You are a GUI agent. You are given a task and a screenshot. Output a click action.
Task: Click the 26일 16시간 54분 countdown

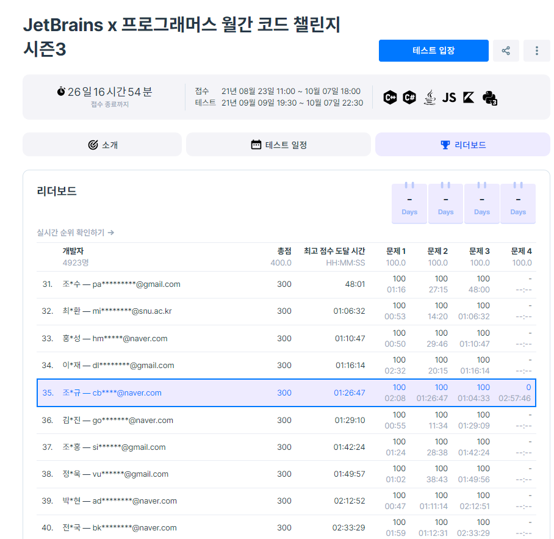pyautogui.click(x=110, y=92)
